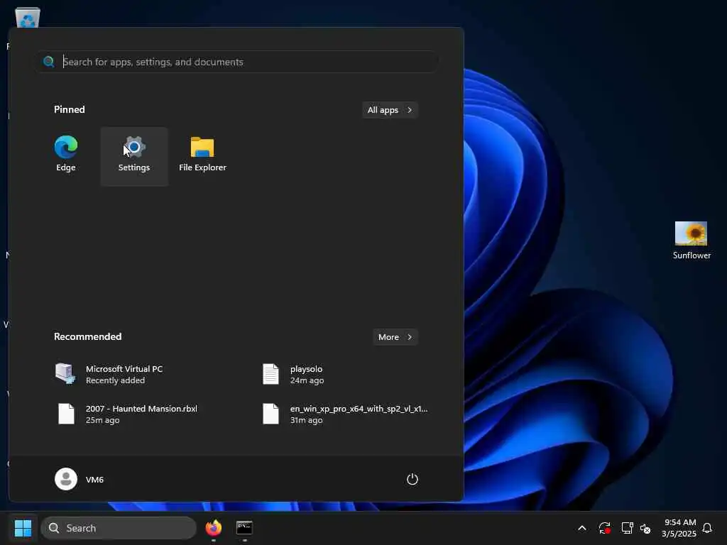This screenshot has height=545, width=727.
Task: Open en_win_xp_pro_x64 recent file
Action: click(x=346, y=414)
